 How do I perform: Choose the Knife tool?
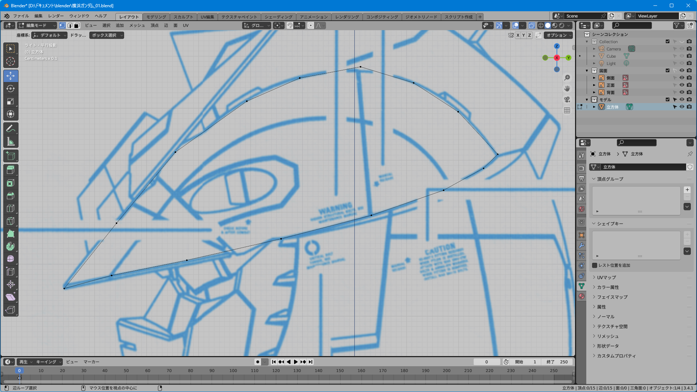coord(11,221)
